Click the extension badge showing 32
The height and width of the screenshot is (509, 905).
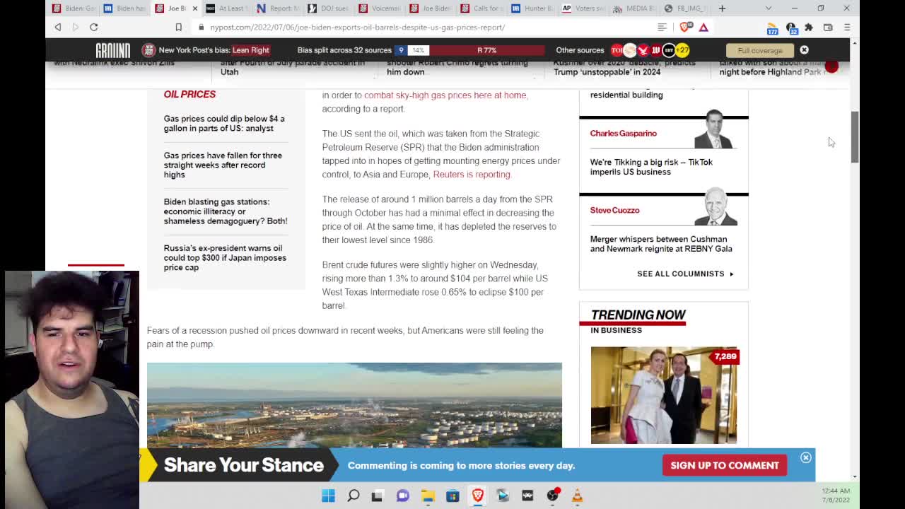tap(791, 28)
